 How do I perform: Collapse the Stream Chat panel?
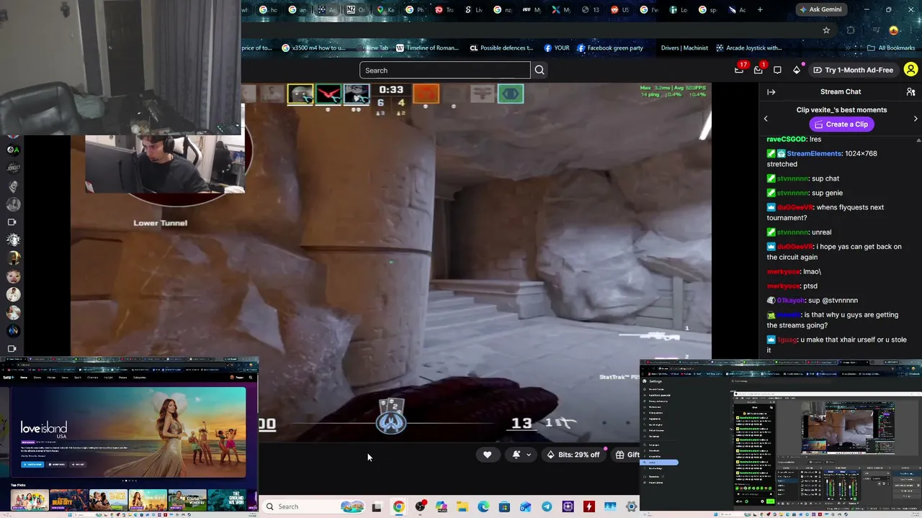(x=771, y=92)
